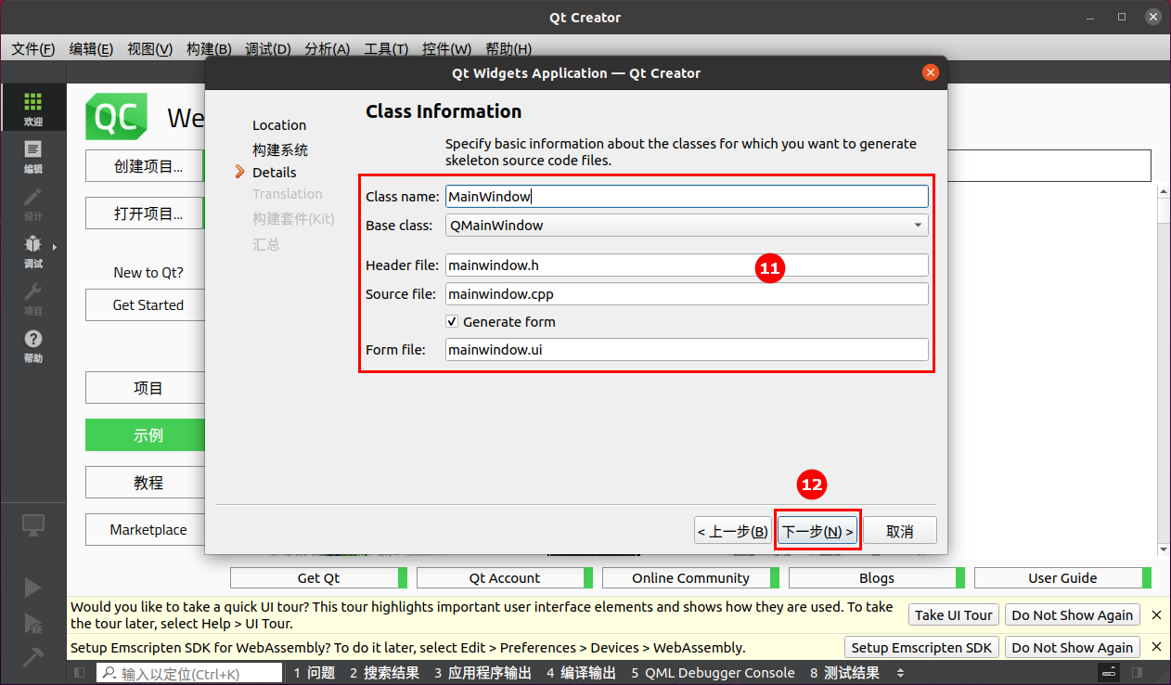Switch to the Design (设计) mode

coord(32,203)
